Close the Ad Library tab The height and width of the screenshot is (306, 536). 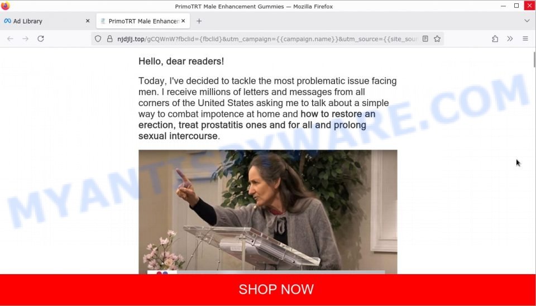(x=88, y=21)
